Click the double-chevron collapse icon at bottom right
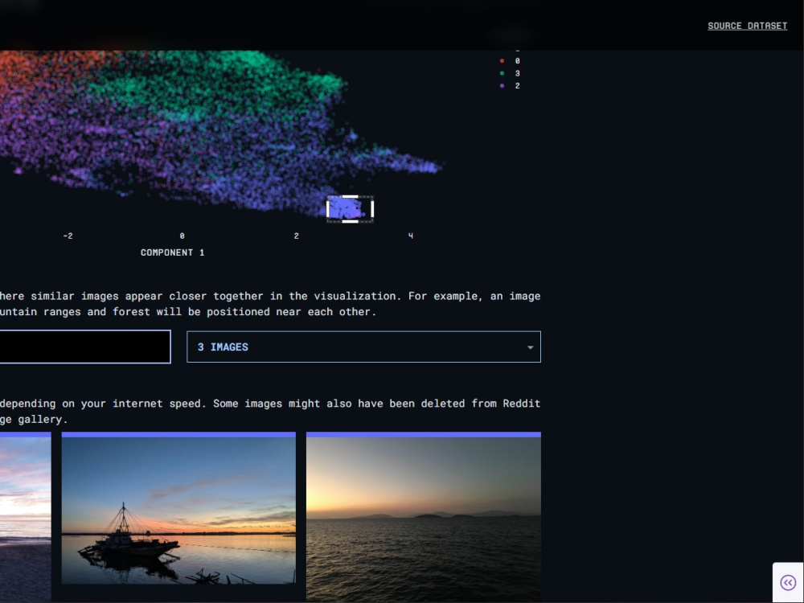804x603 pixels. click(788, 582)
